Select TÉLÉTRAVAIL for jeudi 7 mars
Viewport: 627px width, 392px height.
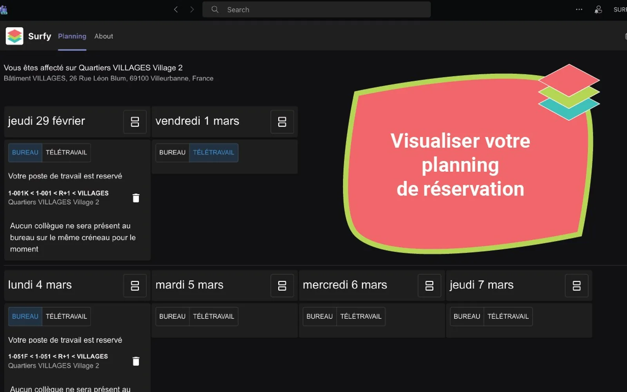[x=508, y=316]
